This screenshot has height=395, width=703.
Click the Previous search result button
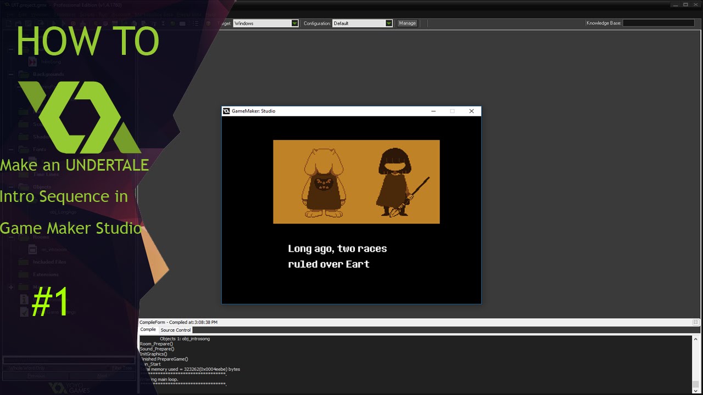pos(36,376)
